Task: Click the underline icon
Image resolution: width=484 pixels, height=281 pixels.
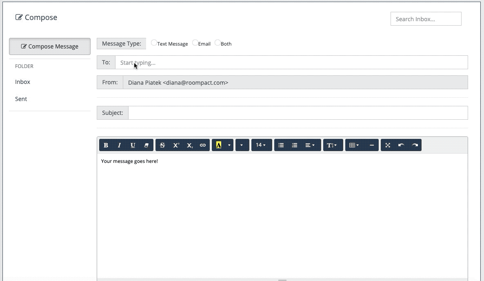Action: (x=133, y=145)
